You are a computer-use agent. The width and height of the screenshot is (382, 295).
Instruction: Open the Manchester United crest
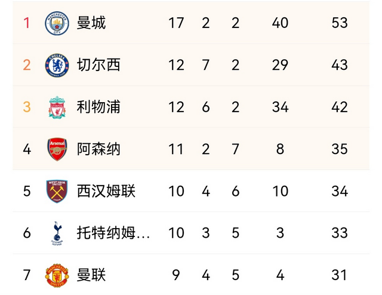(57, 275)
